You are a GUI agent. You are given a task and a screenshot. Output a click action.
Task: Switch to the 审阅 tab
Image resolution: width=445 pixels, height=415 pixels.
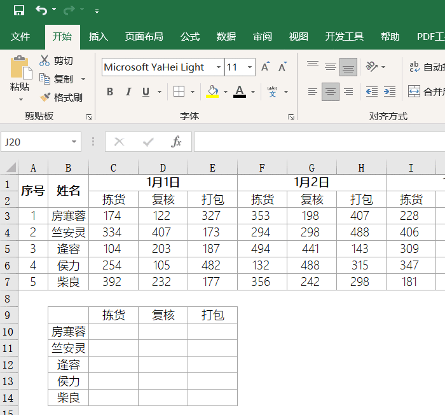click(x=262, y=37)
